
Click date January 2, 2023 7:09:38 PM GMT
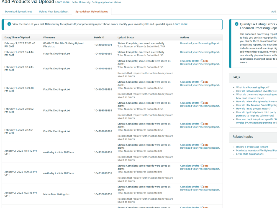20,173
